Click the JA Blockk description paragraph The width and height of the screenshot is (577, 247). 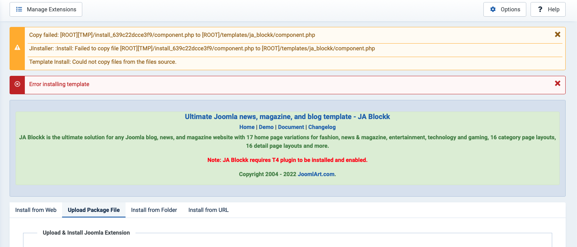(287, 141)
